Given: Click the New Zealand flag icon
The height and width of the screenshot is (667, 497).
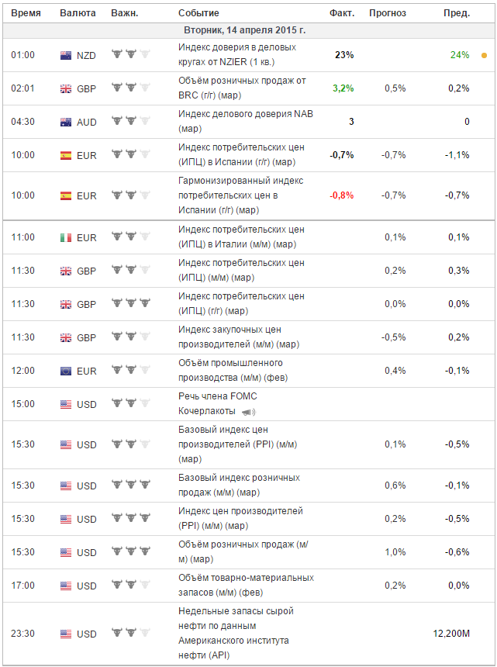Looking at the screenshot, I should click(66, 55).
